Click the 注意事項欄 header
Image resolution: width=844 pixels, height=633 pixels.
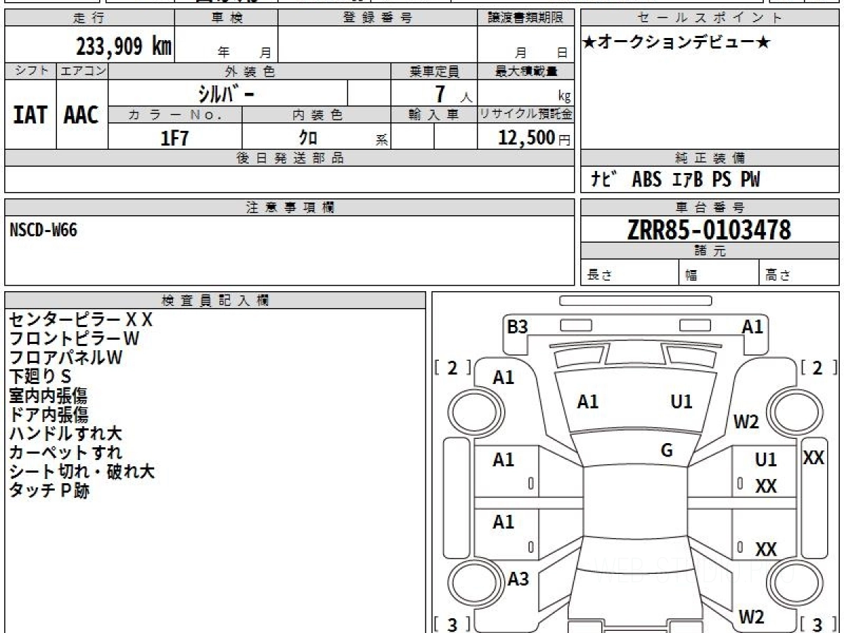(290, 207)
